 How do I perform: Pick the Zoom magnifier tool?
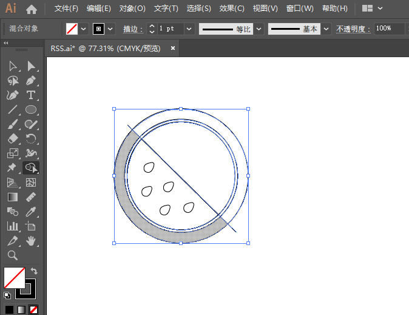coord(13,255)
